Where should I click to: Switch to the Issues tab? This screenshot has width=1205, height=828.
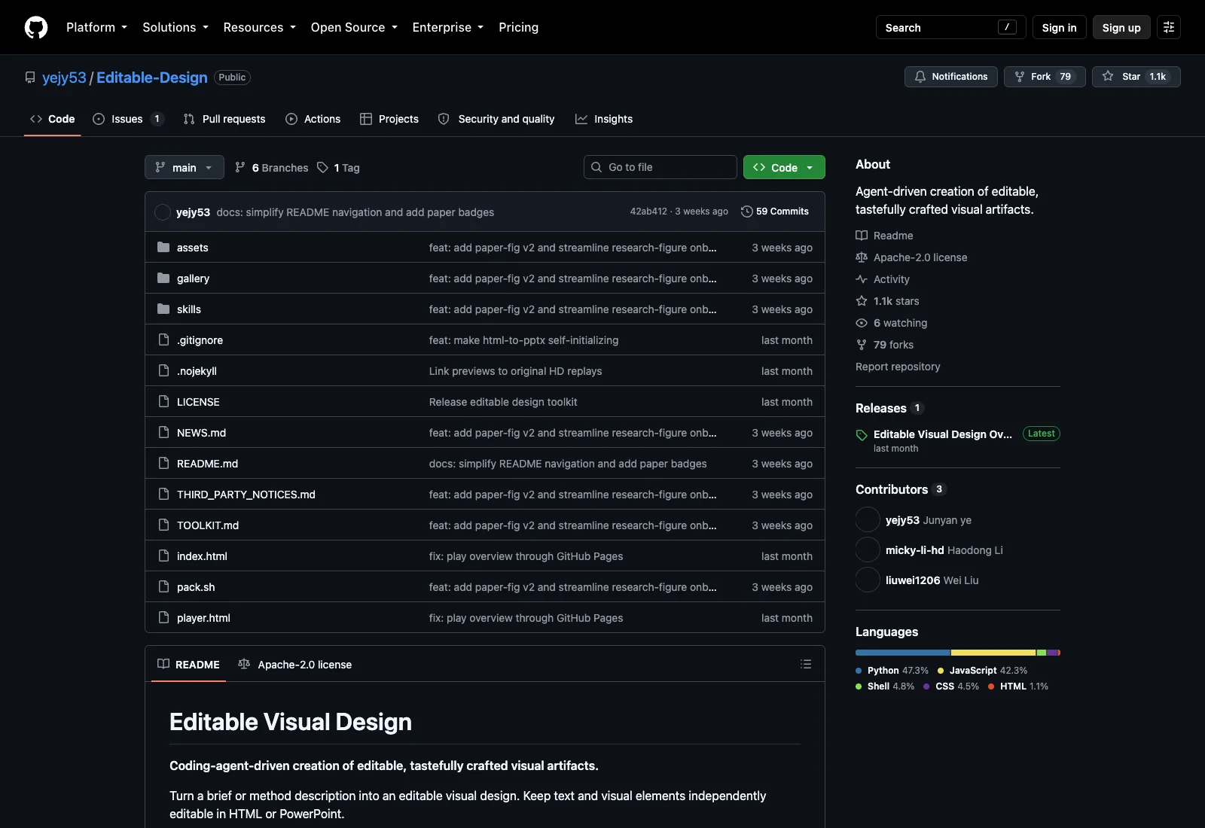tap(128, 119)
